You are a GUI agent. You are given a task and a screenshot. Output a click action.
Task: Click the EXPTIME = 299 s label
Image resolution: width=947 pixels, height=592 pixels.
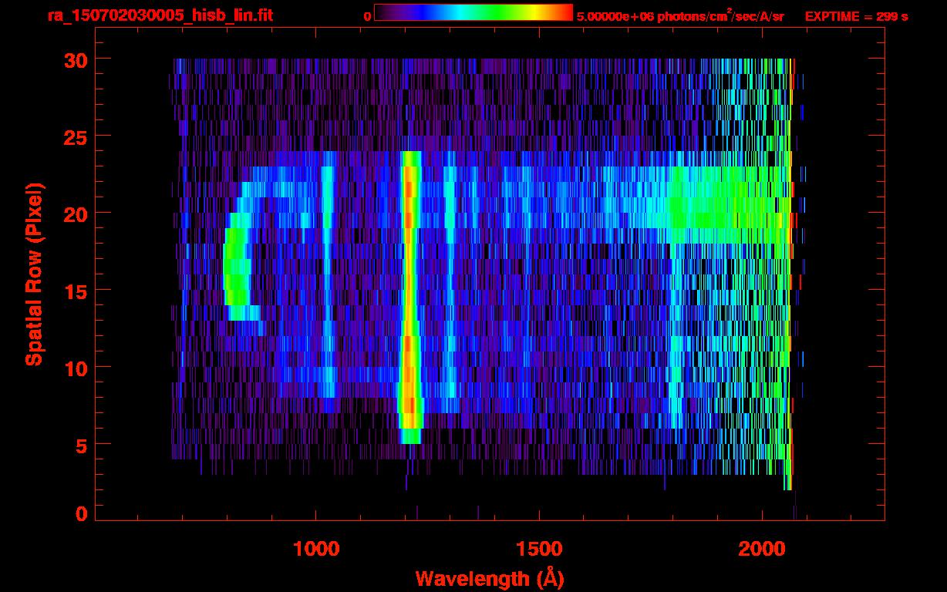coord(856,16)
